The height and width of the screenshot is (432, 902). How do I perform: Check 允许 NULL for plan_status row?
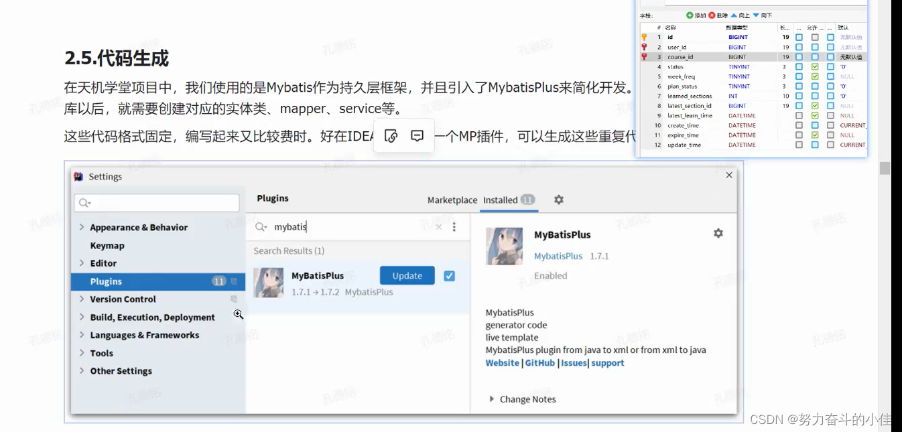pos(815,86)
